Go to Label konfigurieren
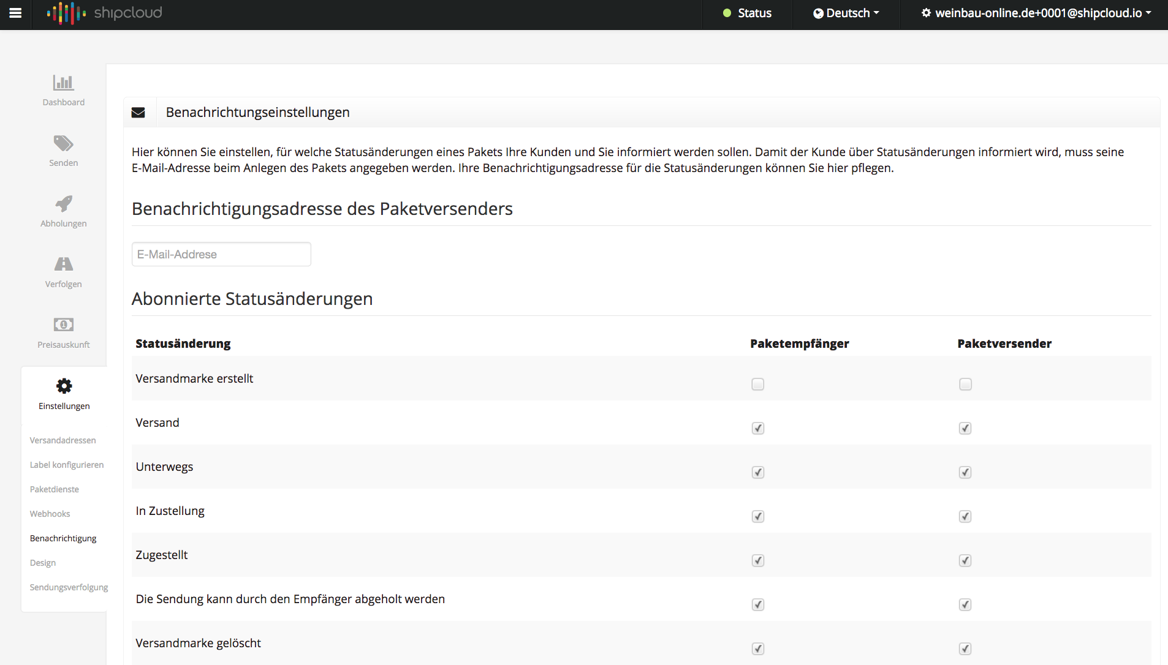 coord(66,465)
